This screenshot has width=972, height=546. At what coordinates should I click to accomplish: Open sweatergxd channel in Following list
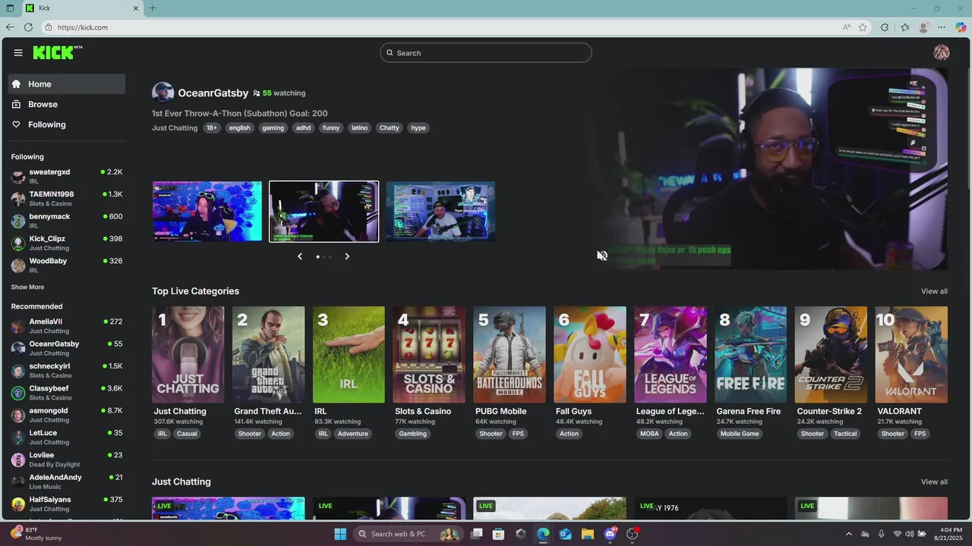click(x=67, y=176)
